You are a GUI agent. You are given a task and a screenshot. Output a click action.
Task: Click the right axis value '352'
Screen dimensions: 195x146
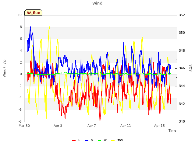point(182,15)
